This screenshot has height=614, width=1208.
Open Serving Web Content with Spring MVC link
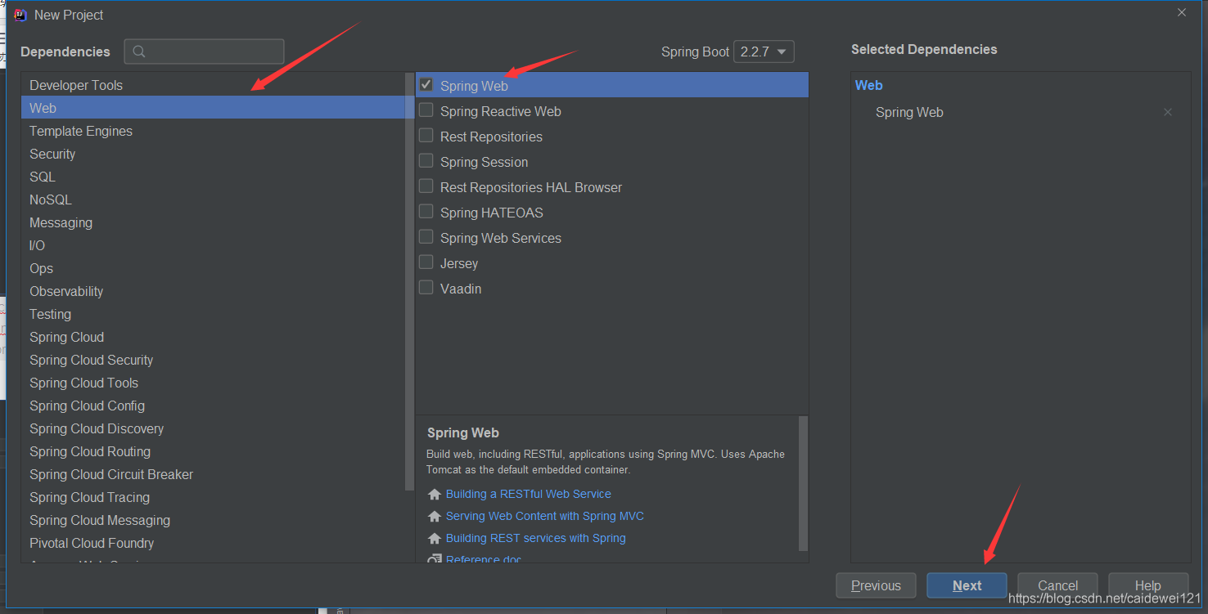pos(545,516)
